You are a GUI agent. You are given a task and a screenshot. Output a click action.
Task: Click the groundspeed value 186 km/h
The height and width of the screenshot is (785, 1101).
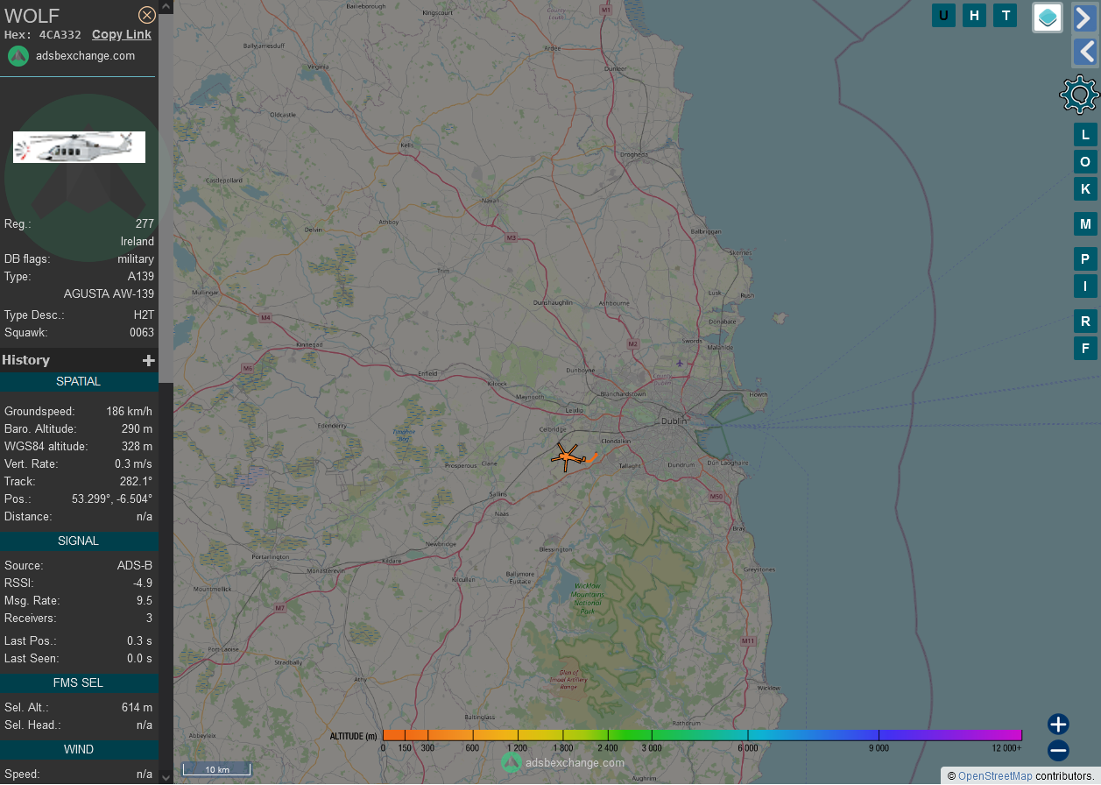click(130, 412)
